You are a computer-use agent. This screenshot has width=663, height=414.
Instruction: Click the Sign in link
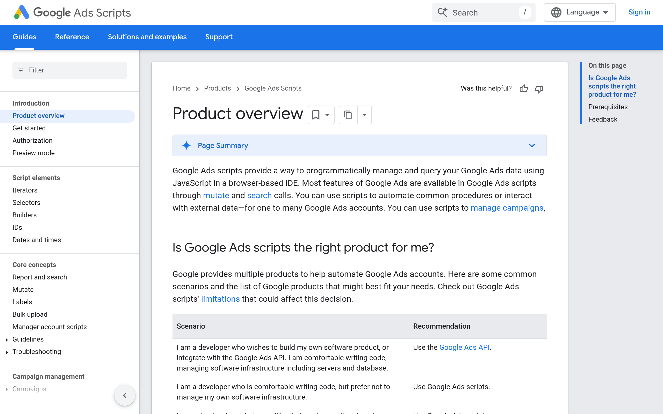[639, 12]
